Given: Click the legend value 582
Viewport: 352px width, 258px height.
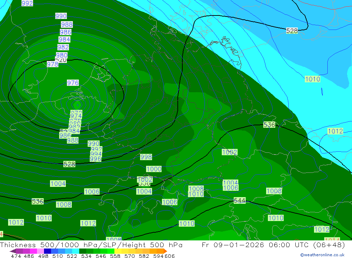Looking at the screenshot, I should [x=144, y=256].
